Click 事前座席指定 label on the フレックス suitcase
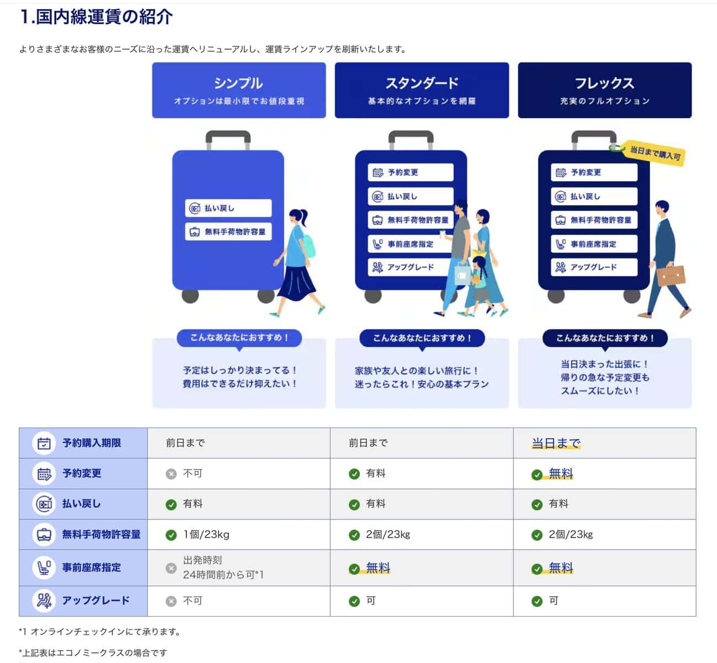Image resolution: width=717 pixels, height=663 pixels. coord(593,244)
